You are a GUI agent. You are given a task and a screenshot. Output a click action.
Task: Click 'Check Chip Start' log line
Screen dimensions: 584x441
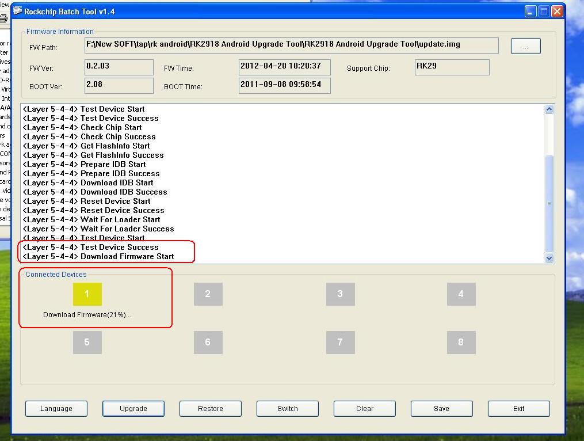82,127
